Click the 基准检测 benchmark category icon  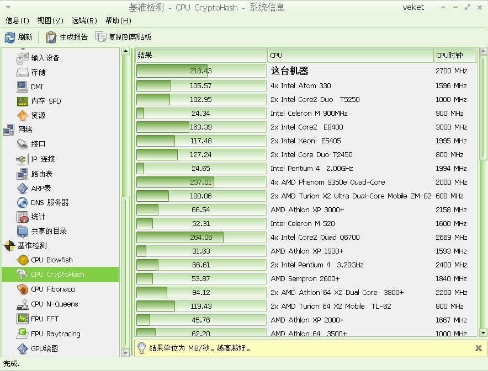pyautogui.click(x=9, y=245)
